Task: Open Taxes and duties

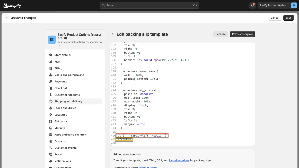Action: (x=75, y=108)
